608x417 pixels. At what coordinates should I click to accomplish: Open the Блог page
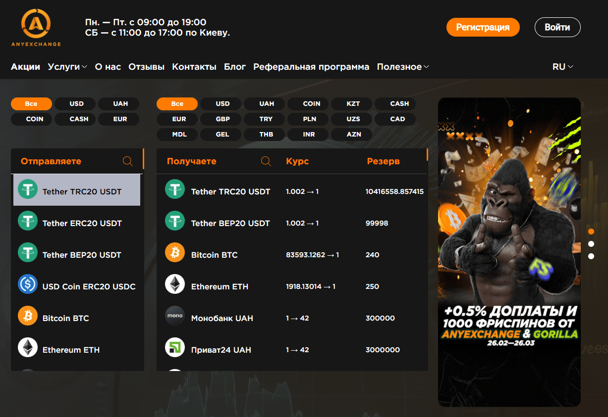[235, 67]
